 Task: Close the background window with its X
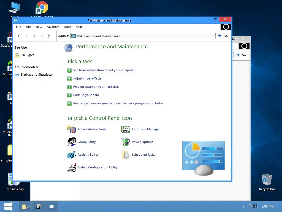tap(243, 39)
